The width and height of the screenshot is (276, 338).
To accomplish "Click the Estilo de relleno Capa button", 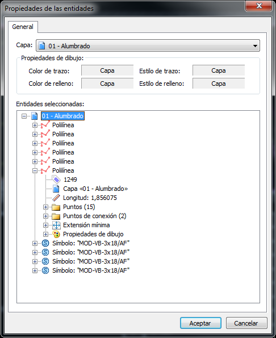I will 219,83.
